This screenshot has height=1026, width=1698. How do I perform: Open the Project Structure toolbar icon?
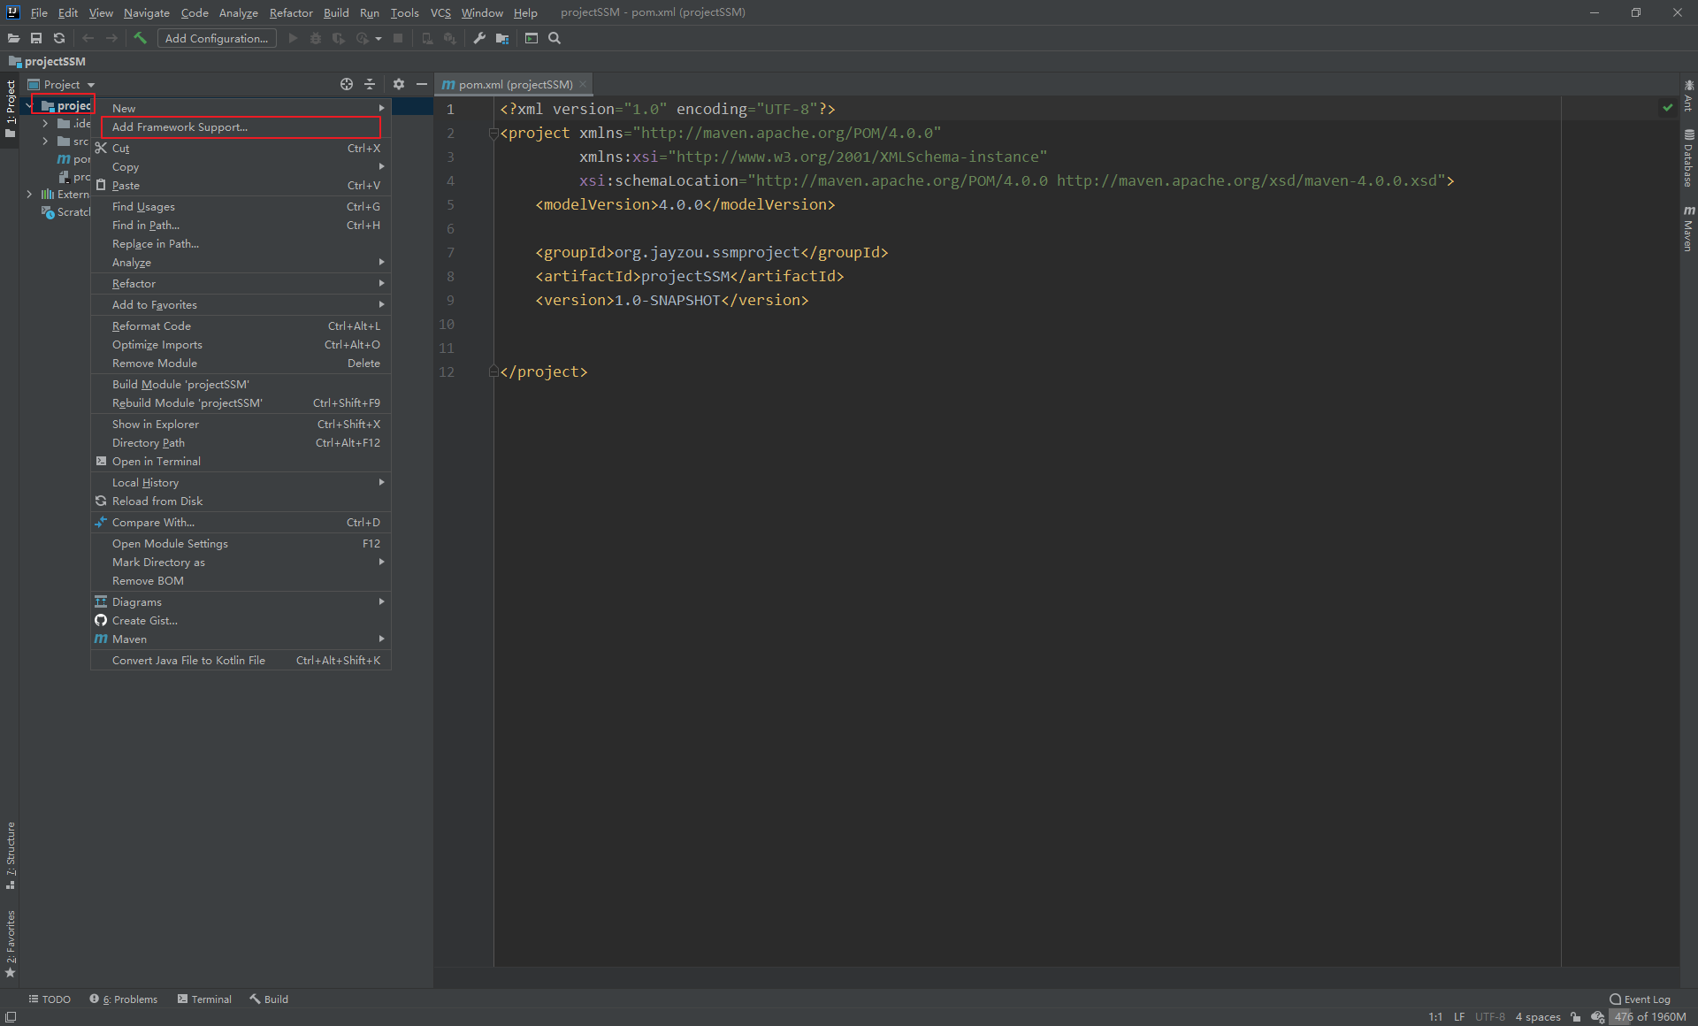pyautogui.click(x=502, y=38)
